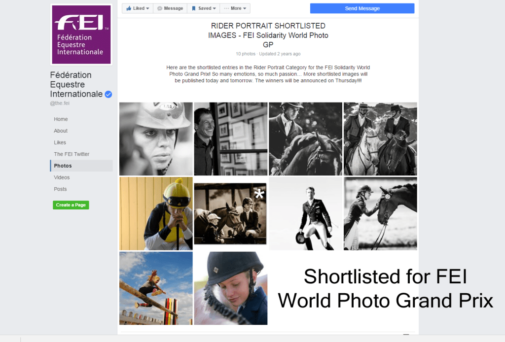
Task: Open The FEI Twitter link
Action: pos(72,154)
